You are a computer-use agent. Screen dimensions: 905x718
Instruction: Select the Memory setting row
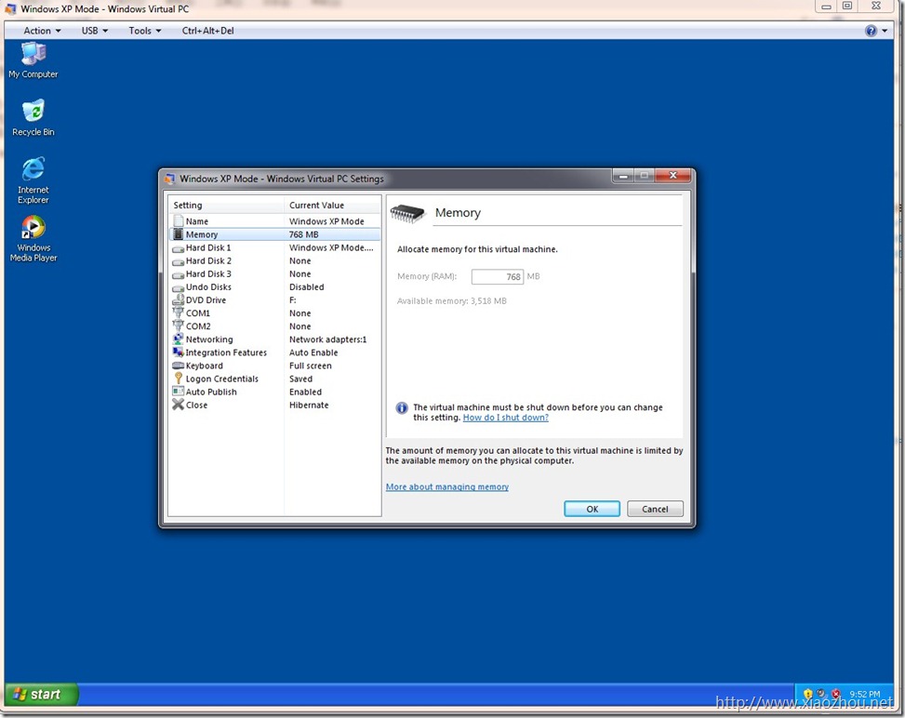pyautogui.click(x=274, y=234)
